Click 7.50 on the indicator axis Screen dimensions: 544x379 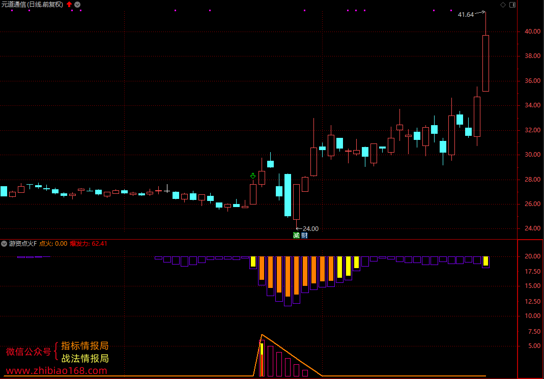point(534,332)
